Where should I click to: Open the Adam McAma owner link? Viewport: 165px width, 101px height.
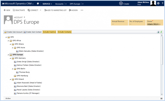[x=154, y=24]
